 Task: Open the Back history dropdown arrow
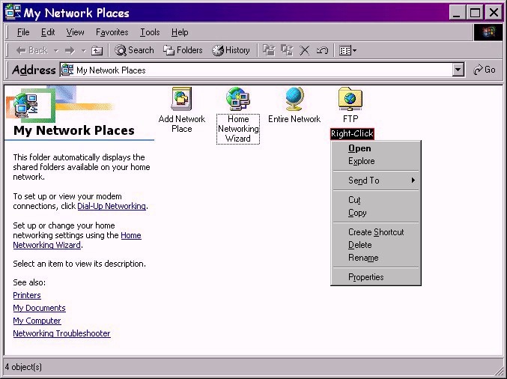point(56,51)
